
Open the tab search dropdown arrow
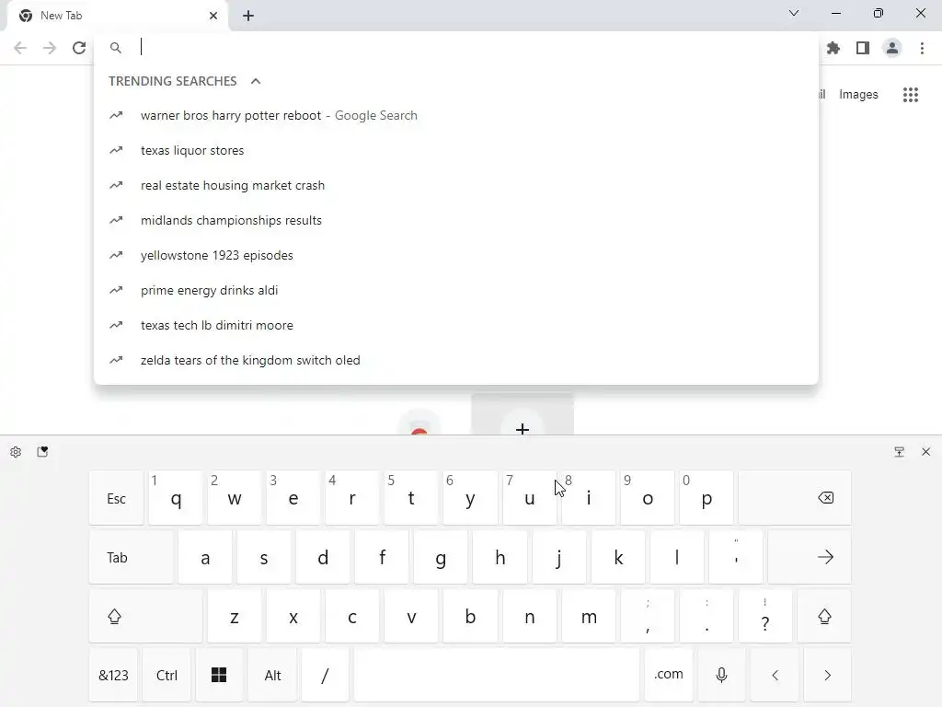pos(794,13)
